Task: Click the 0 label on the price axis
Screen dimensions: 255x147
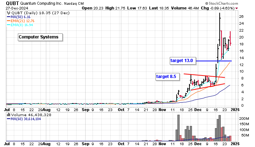Action: pos(242,106)
